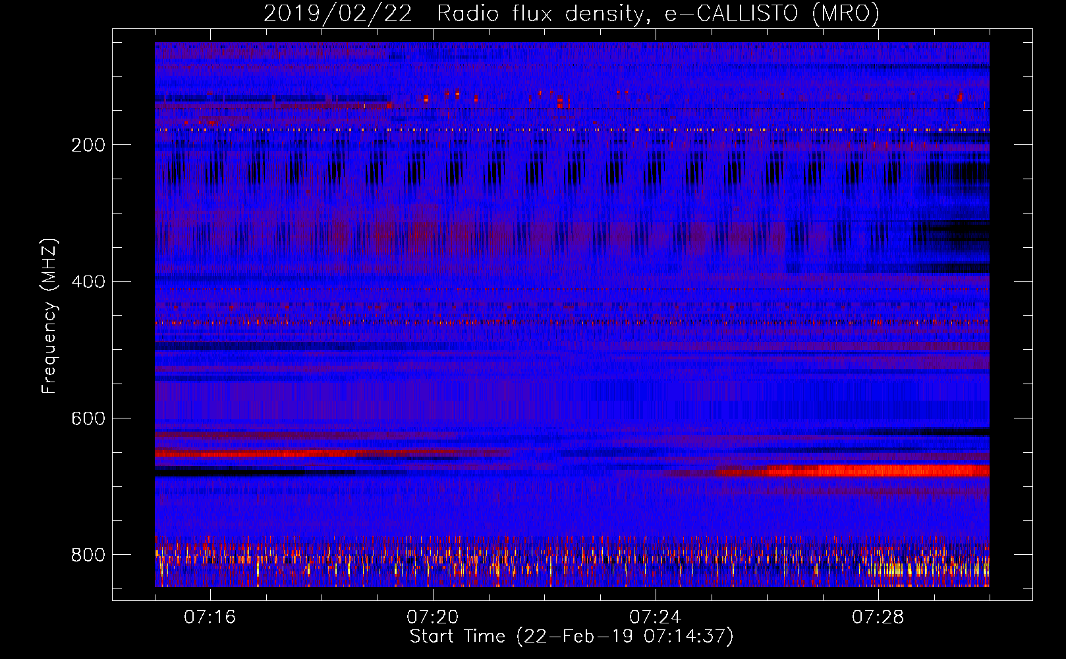Click the 07:28 time tick label
Image resolution: width=1066 pixels, height=659 pixels.
click(878, 617)
